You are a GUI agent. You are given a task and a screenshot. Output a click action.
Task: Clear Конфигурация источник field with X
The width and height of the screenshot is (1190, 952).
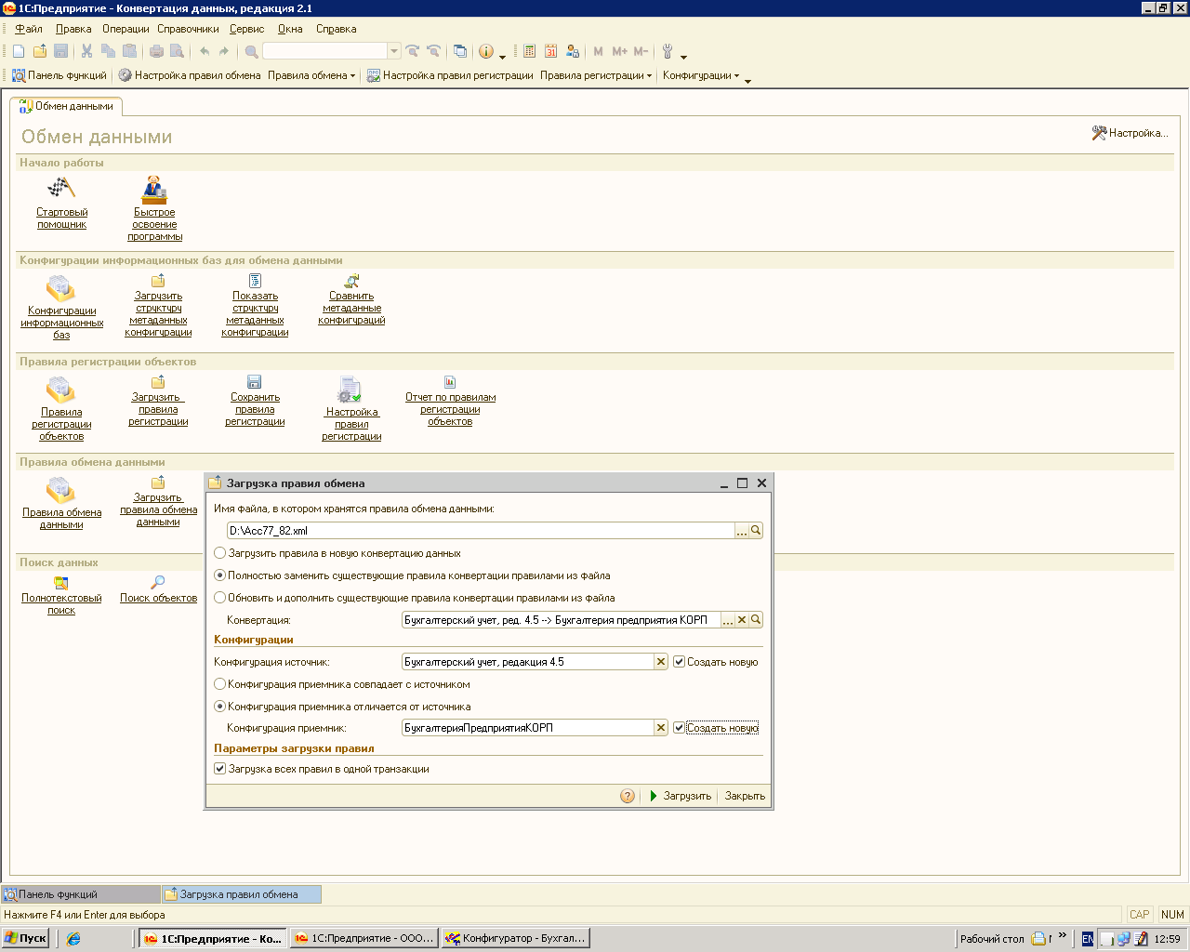click(661, 662)
